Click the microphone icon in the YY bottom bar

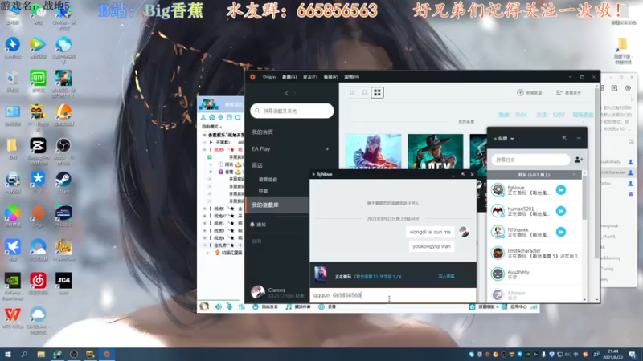pyautogui.click(x=230, y=306)
